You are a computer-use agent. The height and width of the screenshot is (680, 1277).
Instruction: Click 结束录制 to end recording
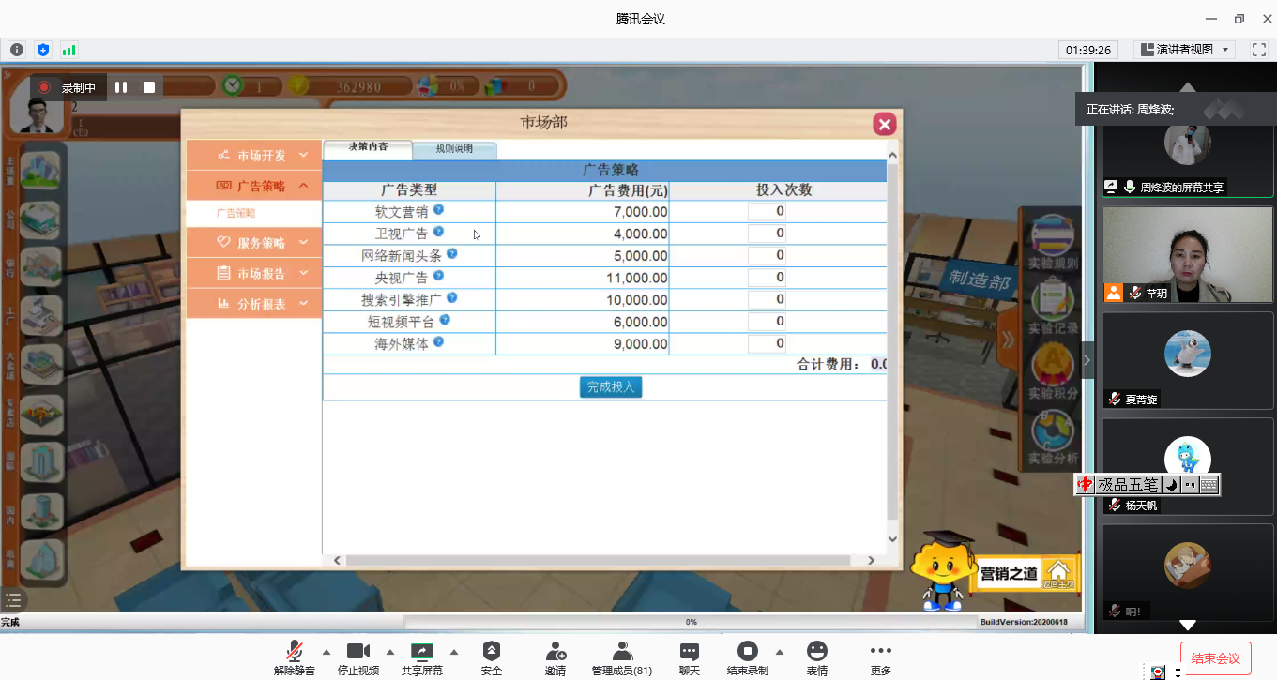[x=747, y=658]
